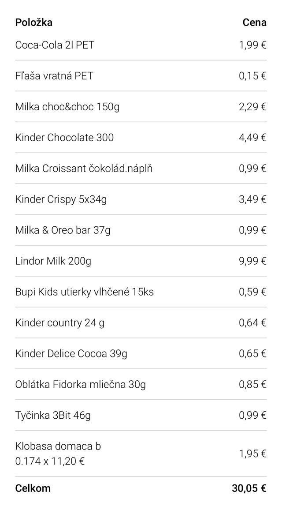The height and width of the screenshot is (514, 282).
Task: Tap the Tyčinka 3Bit 46g row
Action: coord(53,416)
